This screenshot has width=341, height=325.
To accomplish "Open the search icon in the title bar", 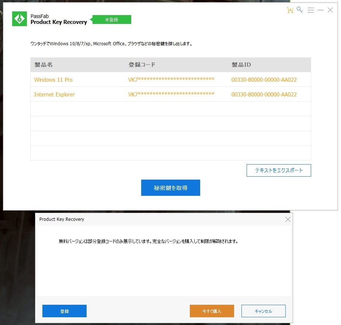I will point(300,10).
